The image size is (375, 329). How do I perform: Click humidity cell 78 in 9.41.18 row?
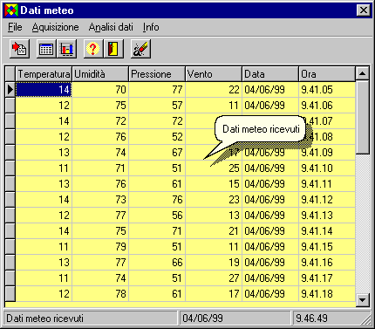coord(100,294)
